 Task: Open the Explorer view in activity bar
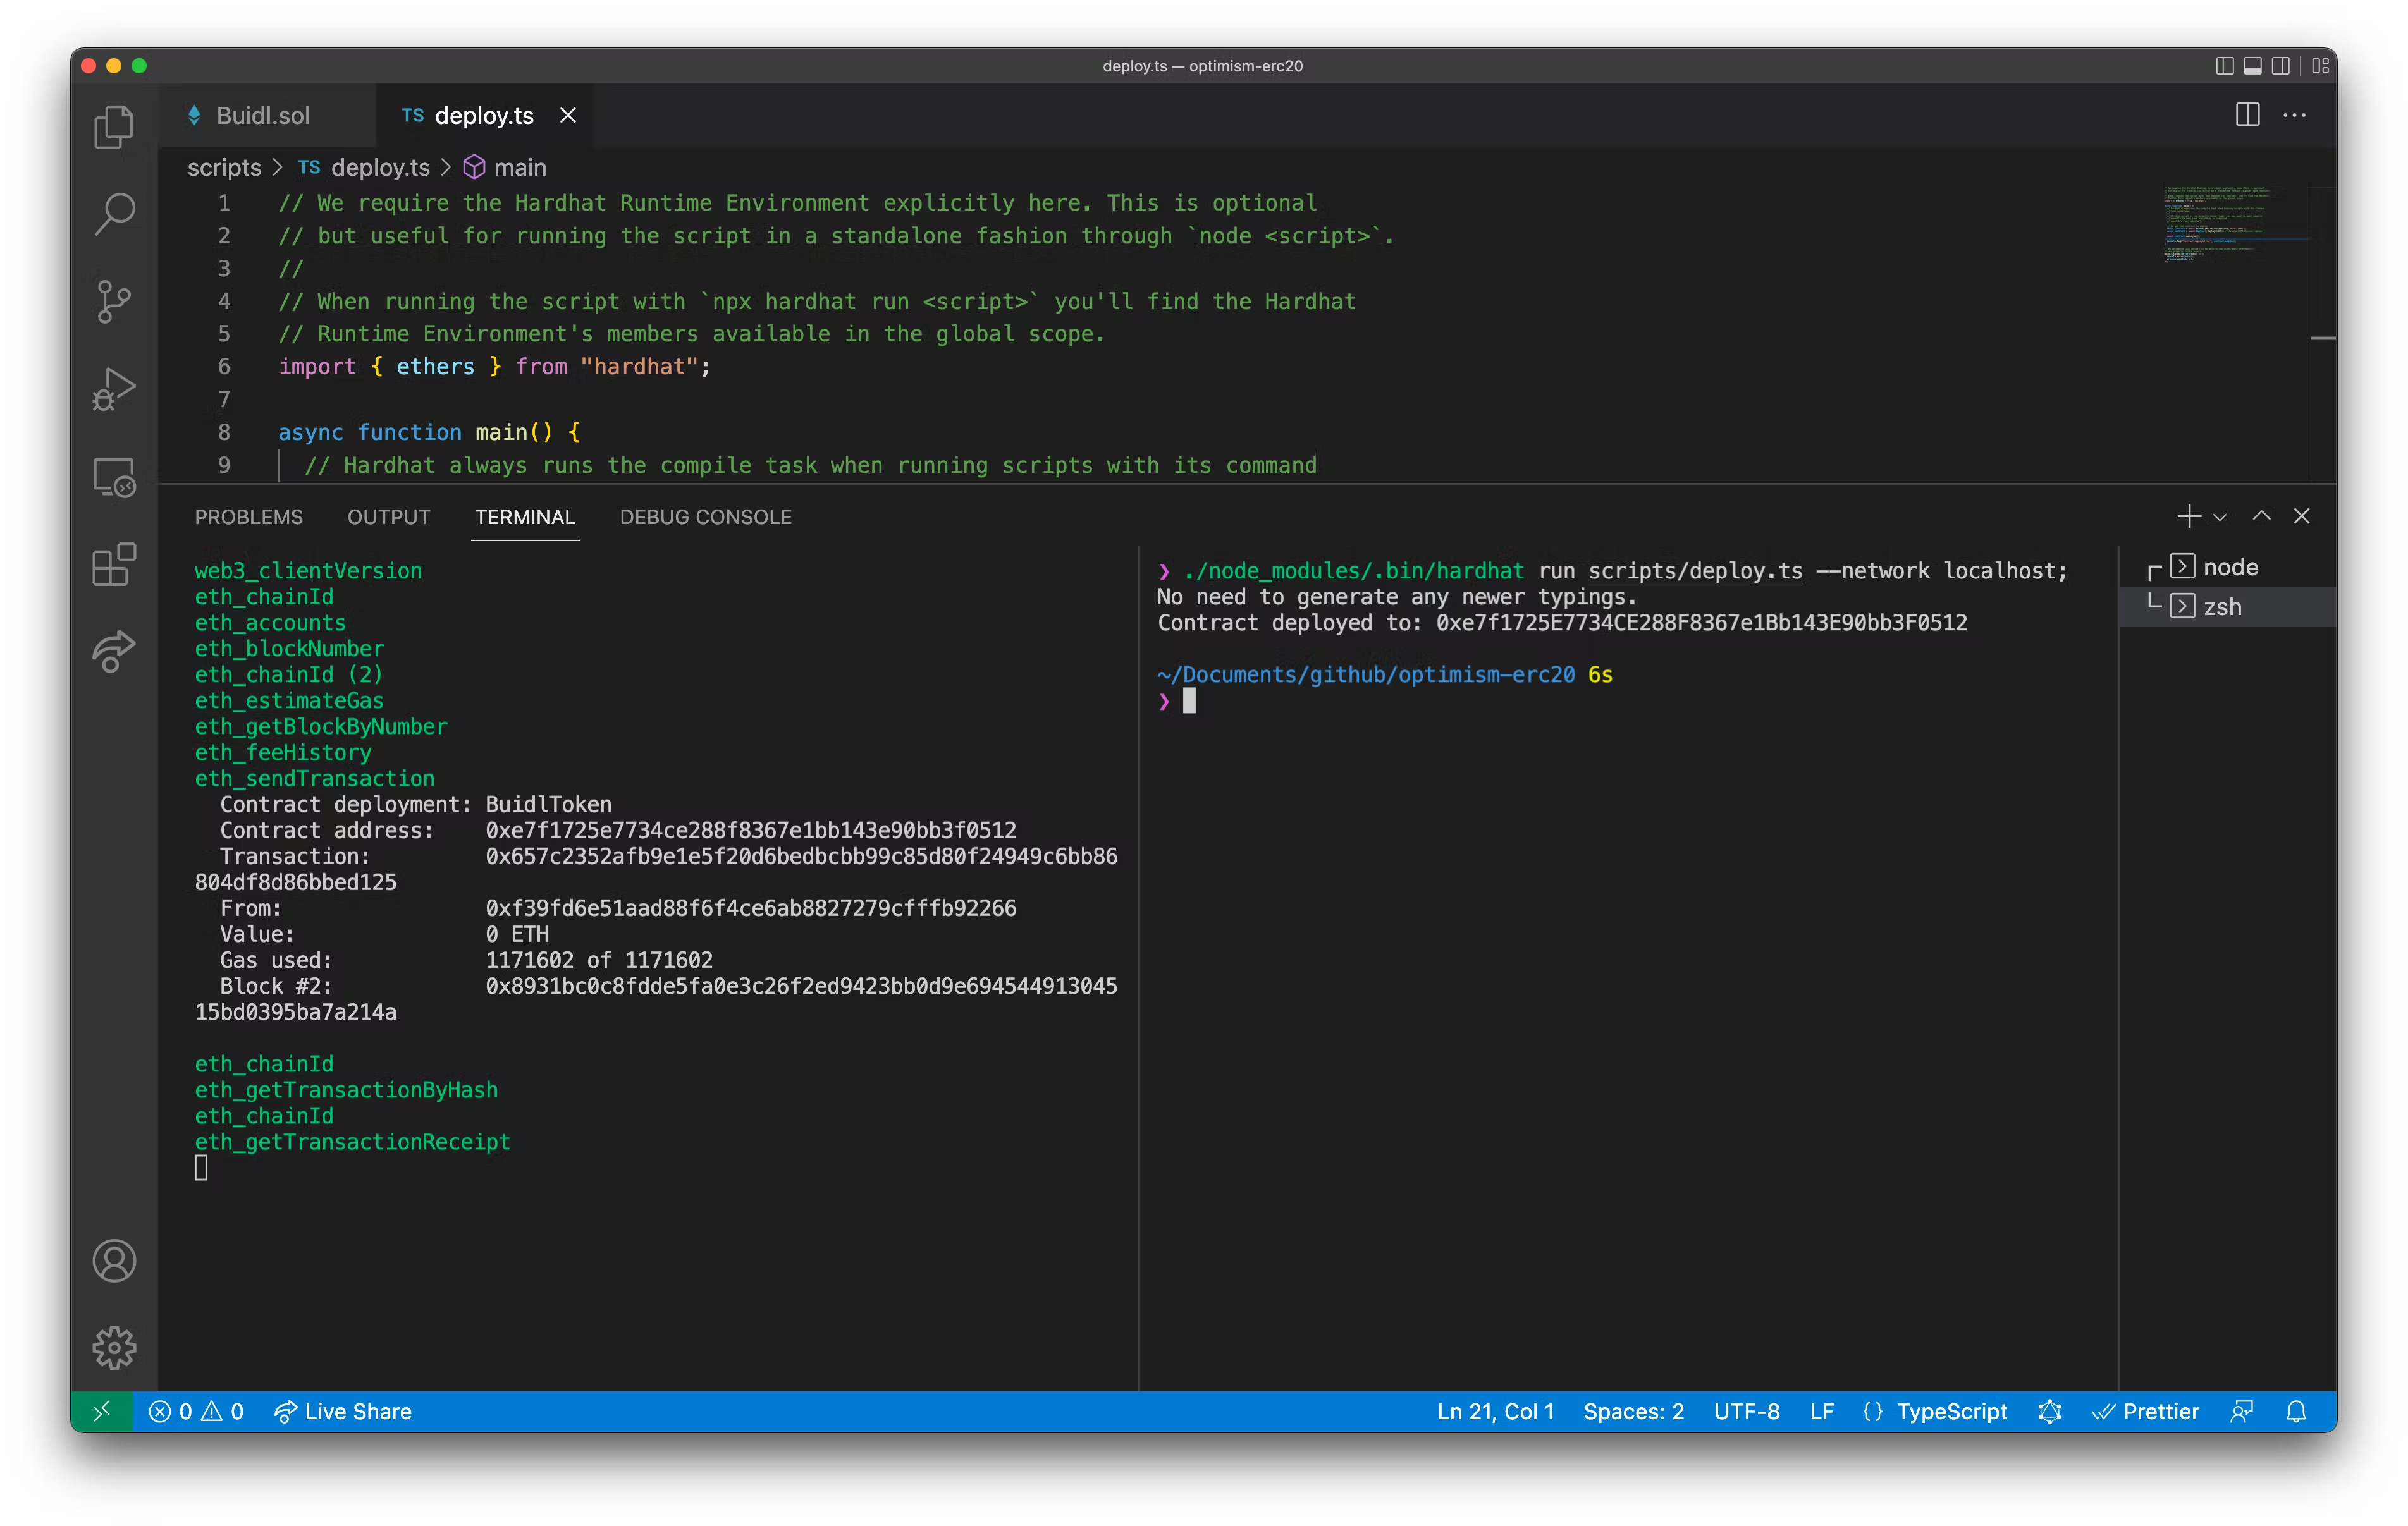(x=114, y=127)
